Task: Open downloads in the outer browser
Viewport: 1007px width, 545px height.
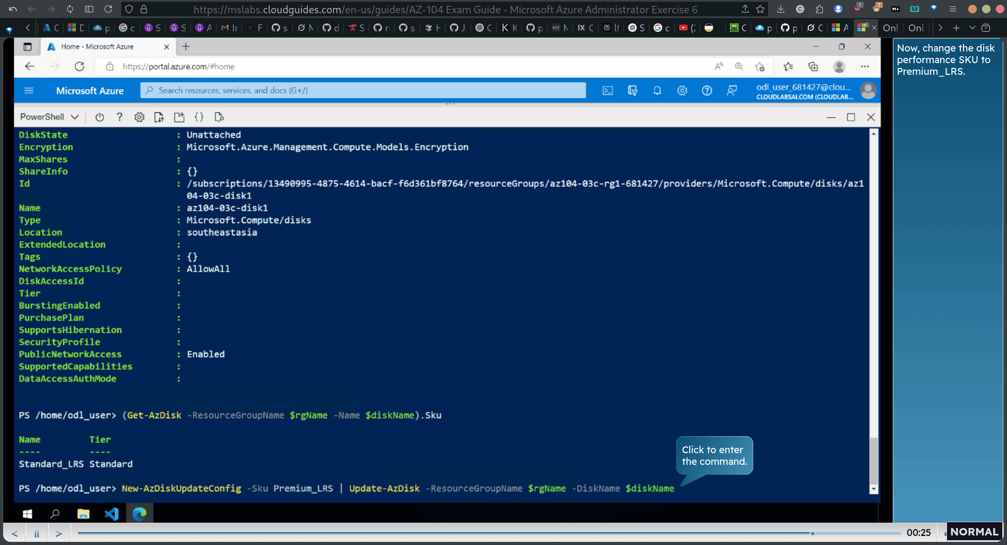Action: (780, 9)
